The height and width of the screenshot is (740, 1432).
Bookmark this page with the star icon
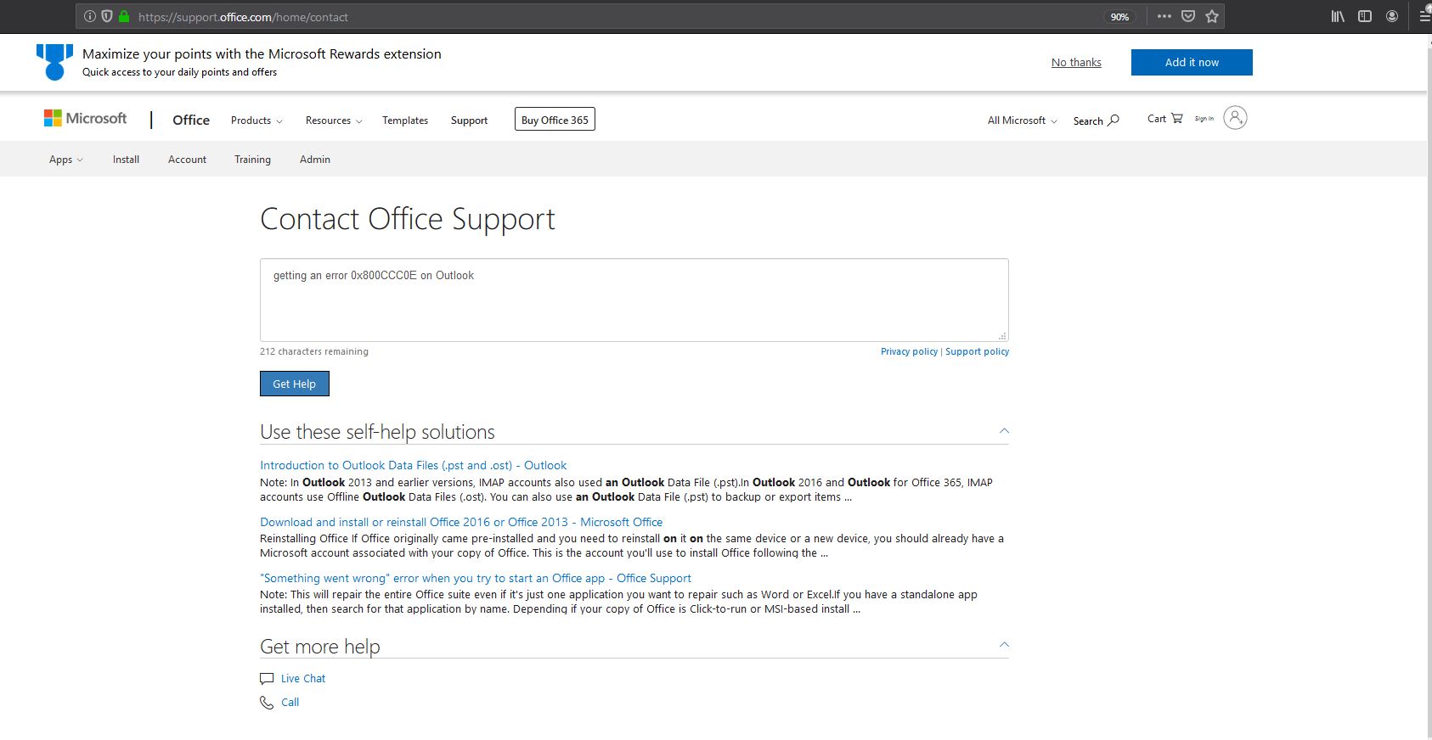click(x=1212, y=16)
